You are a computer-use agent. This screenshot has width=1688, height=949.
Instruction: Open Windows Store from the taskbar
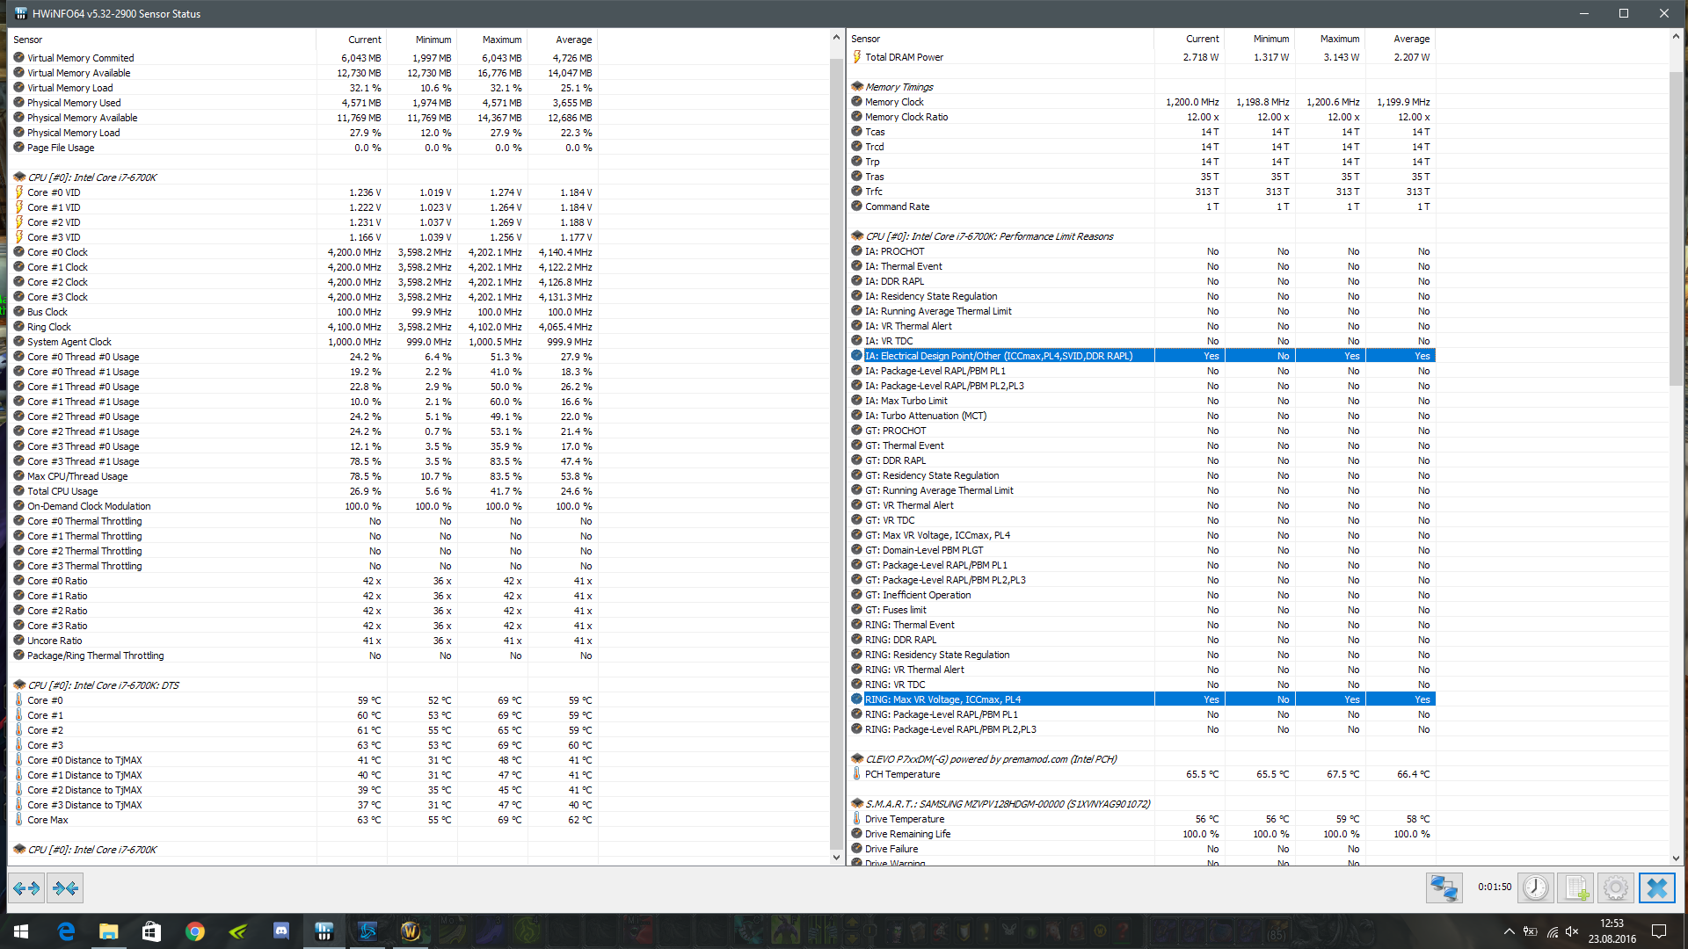(x=151, y=931)
